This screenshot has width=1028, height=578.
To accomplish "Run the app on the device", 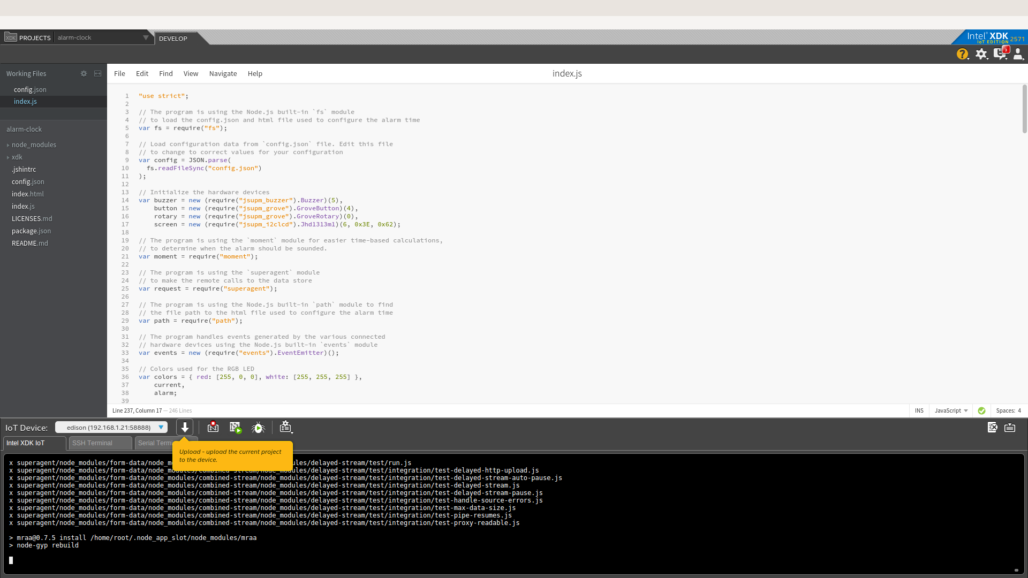I will click(x=236, y=427).
